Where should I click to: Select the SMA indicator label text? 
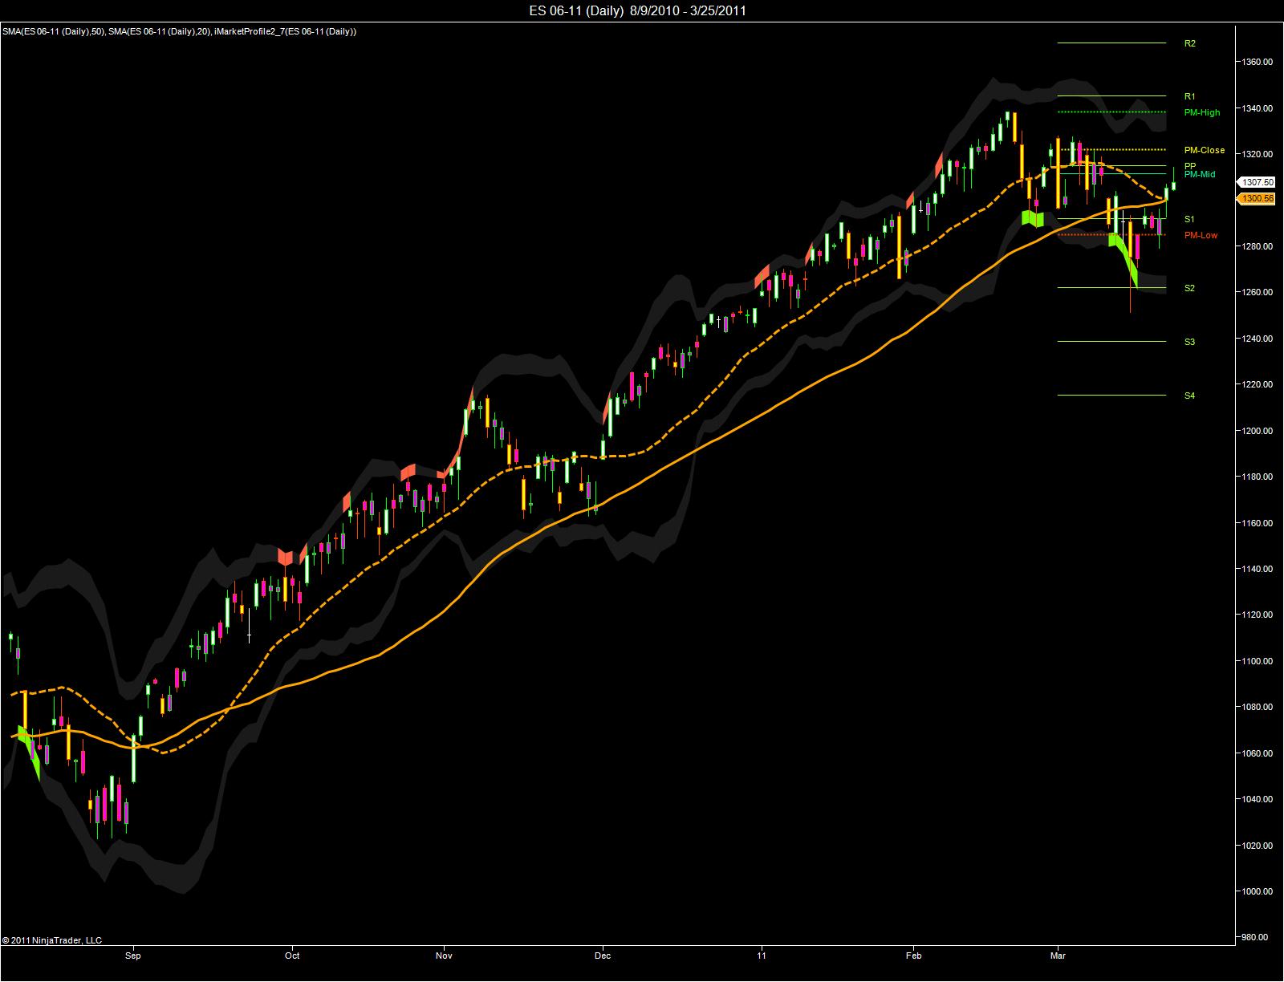pos(180,31)
